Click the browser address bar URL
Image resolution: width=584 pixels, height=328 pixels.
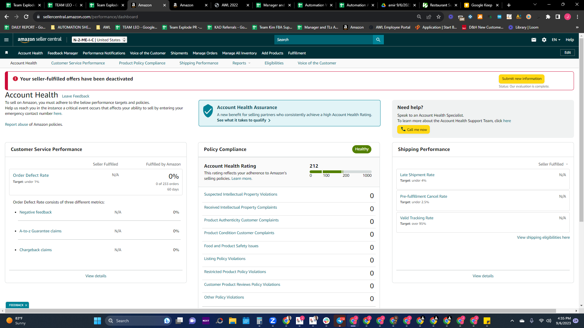(90, 17)
